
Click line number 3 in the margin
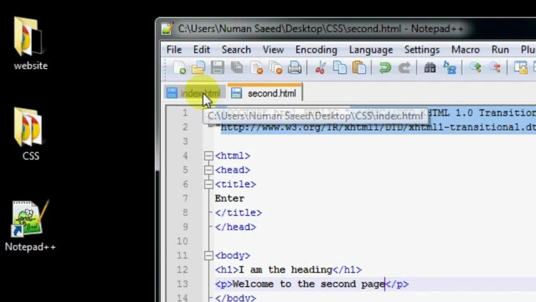(185, 141)
